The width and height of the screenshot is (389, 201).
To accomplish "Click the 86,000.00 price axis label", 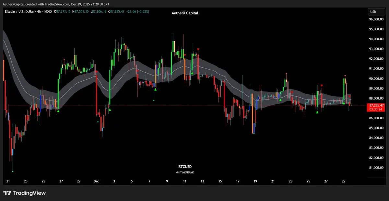I will tap(376, 118).
